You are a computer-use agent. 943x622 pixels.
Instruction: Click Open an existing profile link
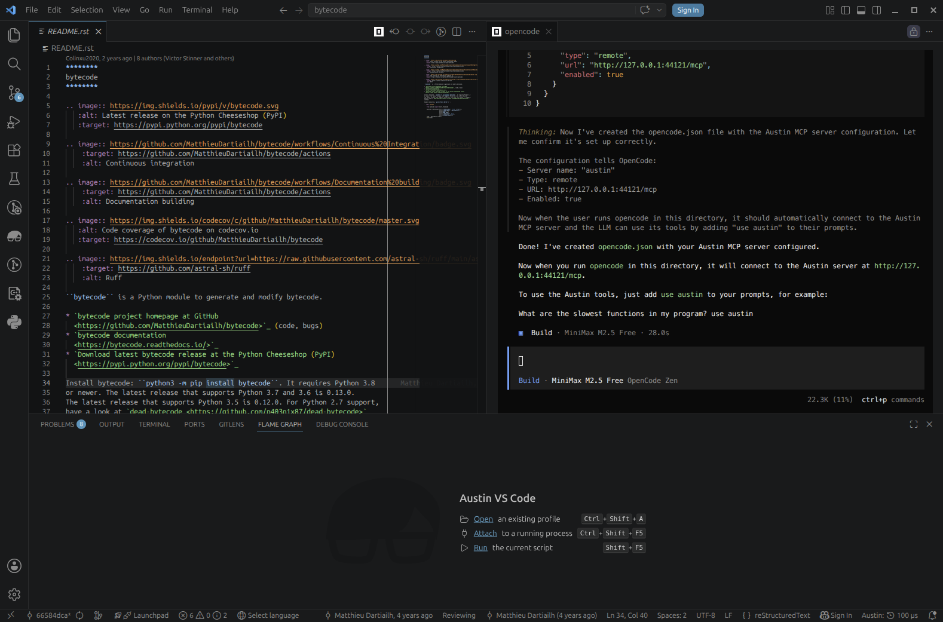[x=483, y=519]
